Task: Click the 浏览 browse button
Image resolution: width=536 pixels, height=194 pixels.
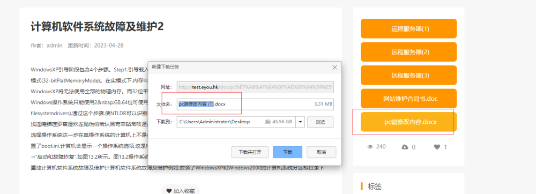Action: coord(320,122)
